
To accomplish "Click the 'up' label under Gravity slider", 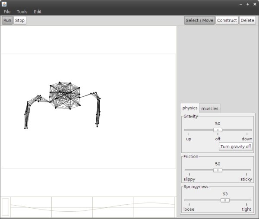I will click(x=189, y=139).
